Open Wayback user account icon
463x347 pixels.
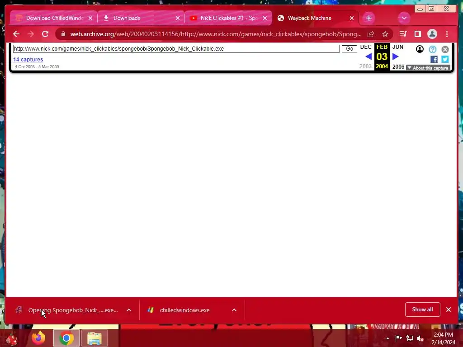click(x=420, y=49)
